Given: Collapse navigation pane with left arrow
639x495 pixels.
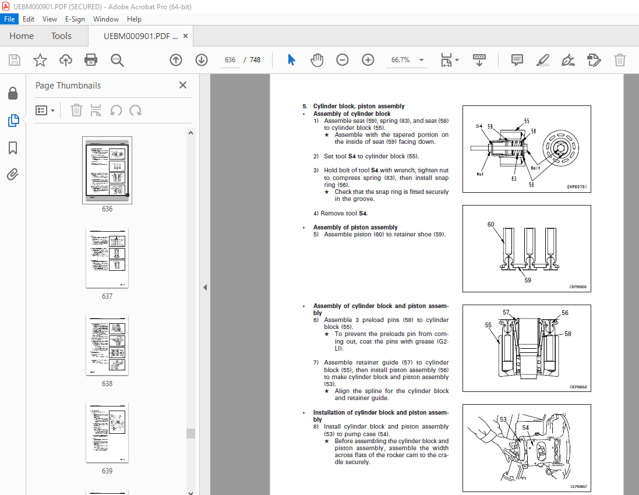Looking at the screenshot, I should pos(205,287).
